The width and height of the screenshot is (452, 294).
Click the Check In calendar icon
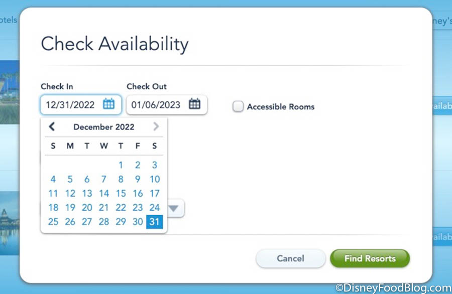point(109,104)
